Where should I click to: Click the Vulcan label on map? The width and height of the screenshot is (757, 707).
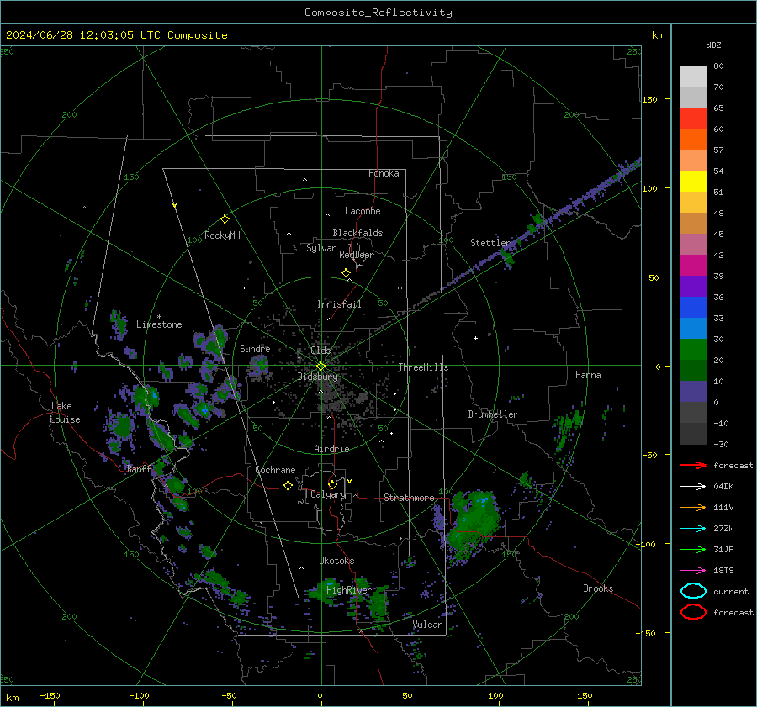pos(428,625)
